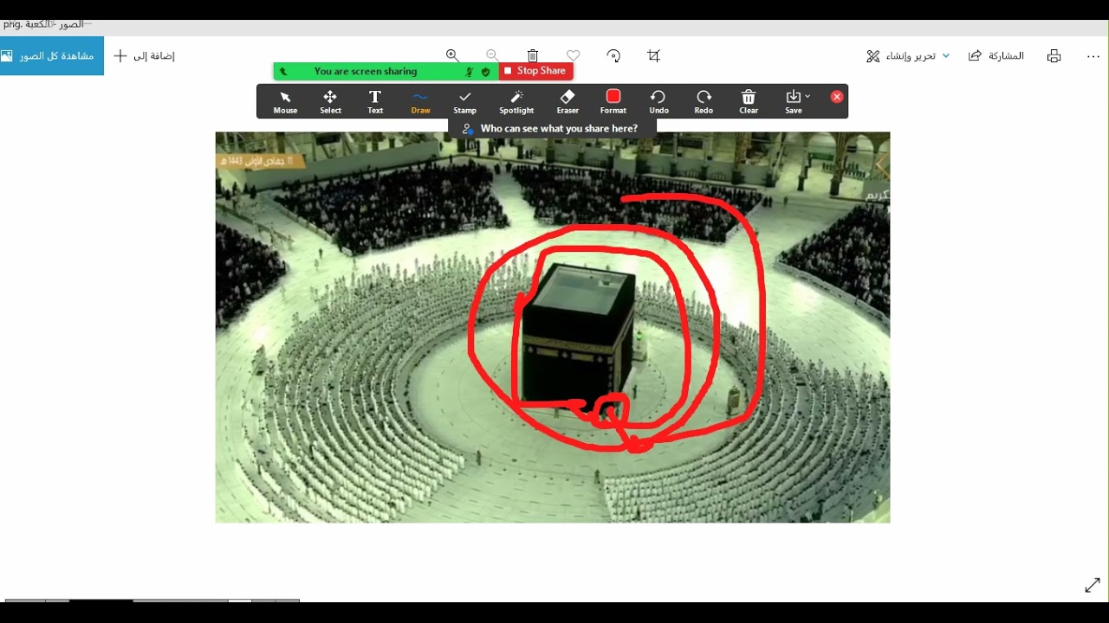Crop the photo
The height and width of the screenshot is (623, 1109).
point(654,55)
